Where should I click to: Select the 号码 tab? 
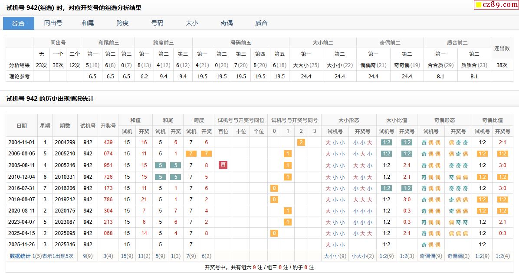[157, 23]
